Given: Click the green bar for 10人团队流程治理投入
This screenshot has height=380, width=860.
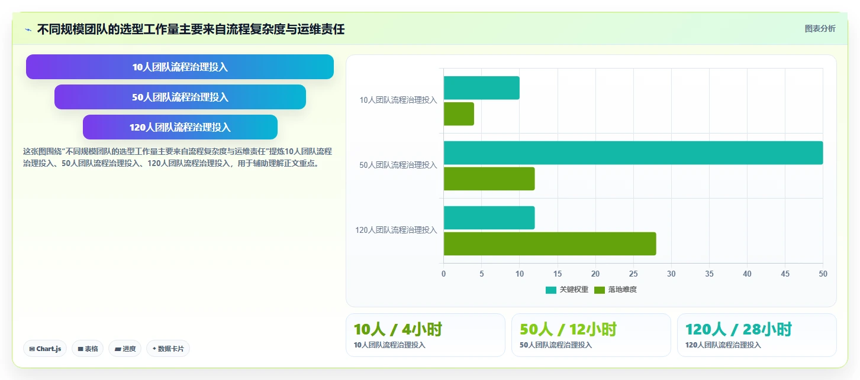Looking at the screenshot, I should (459, 113).
